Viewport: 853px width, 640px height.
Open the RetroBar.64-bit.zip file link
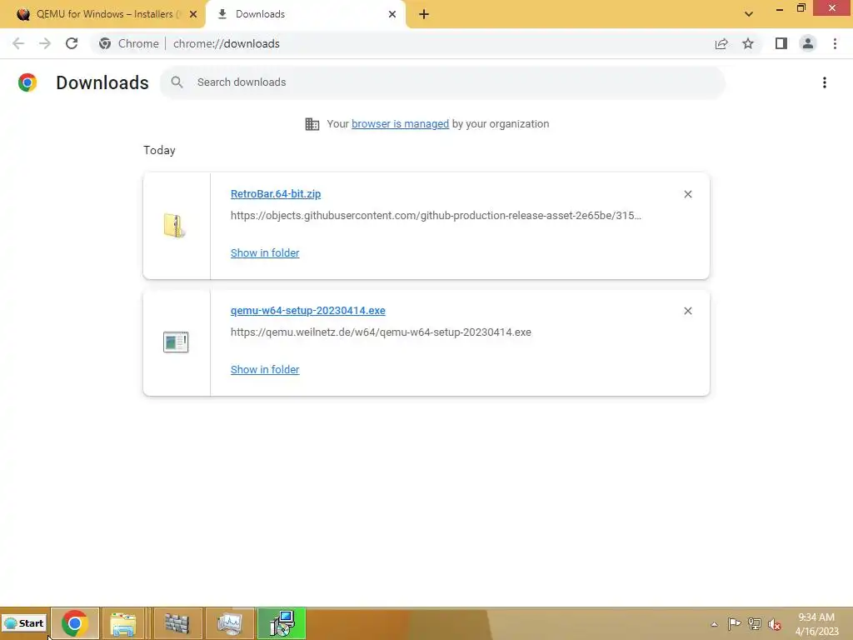tap(276, 193)
